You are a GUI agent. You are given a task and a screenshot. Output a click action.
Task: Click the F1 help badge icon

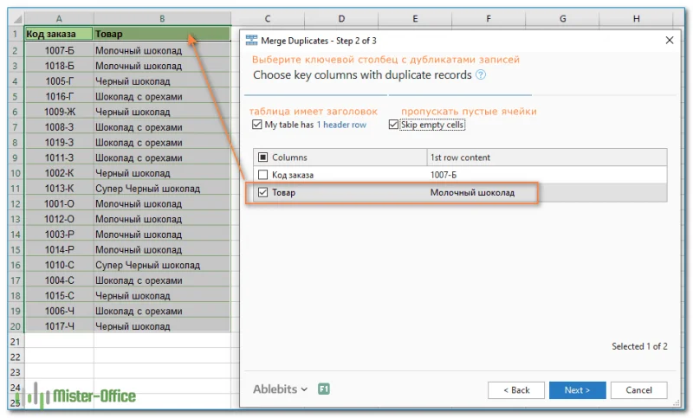(324, 389)
